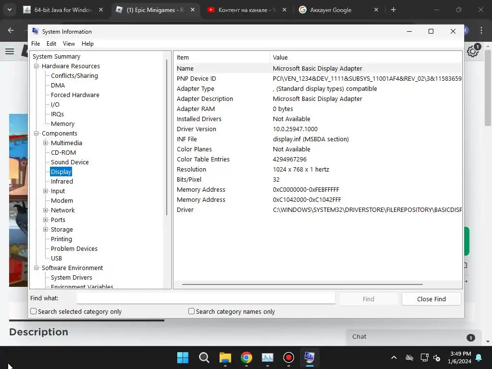Enable Search category names only
Image resolution: width=492 pixels, height=369 pixels.
coord(191,311)
